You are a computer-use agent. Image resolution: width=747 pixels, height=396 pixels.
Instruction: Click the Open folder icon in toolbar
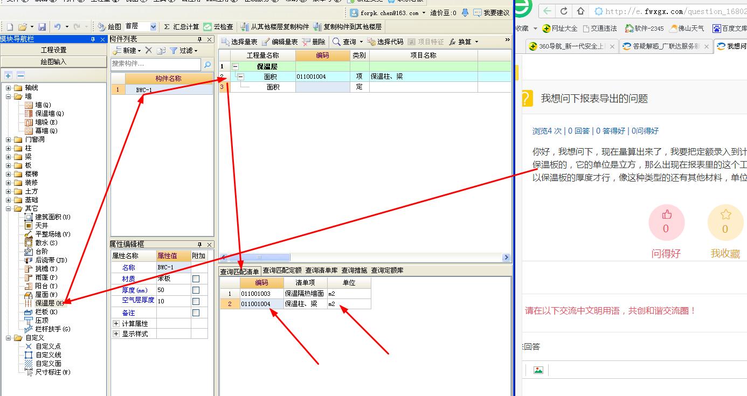point(23,26)
